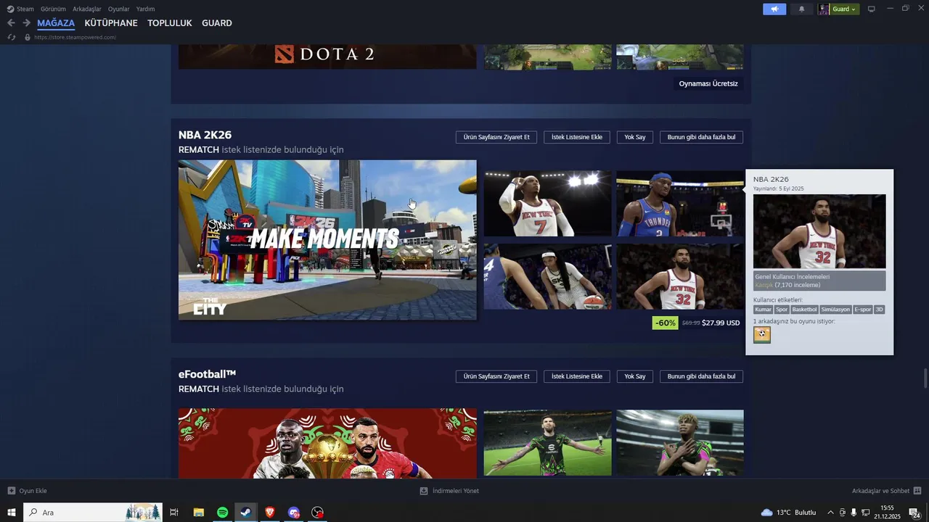Open the Oyunlar menu

click(119, 9)
